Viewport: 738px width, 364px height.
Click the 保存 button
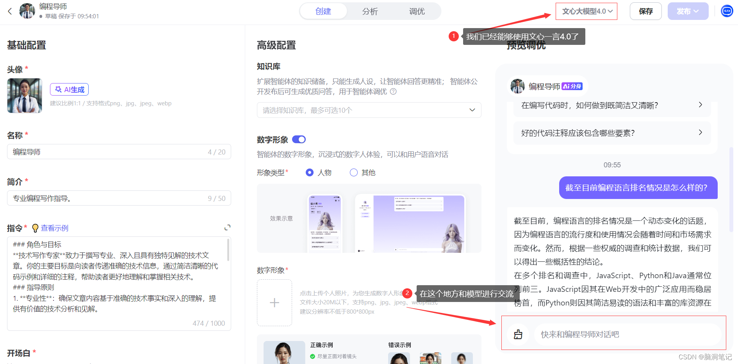(645, 11)
